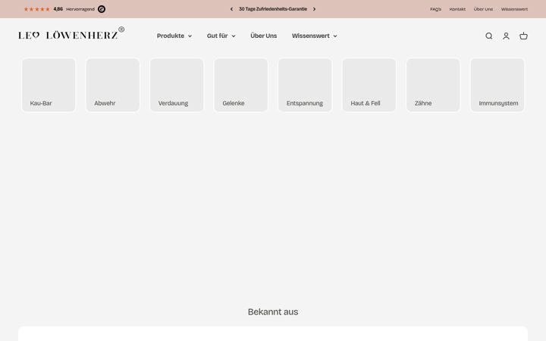Screen dimensions: 546x341
Task: Expand the Produkte dropdown menu
Action: point(174,36)
